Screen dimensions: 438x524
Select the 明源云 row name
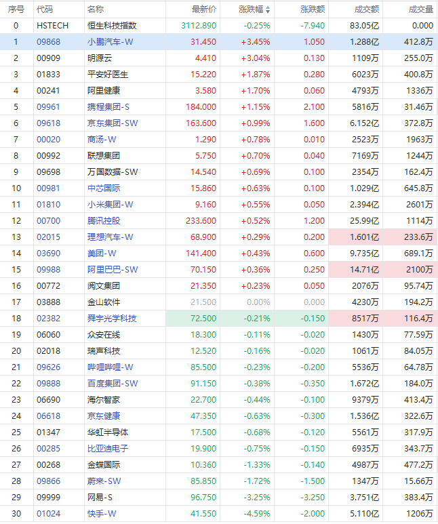tap(100, 58)
